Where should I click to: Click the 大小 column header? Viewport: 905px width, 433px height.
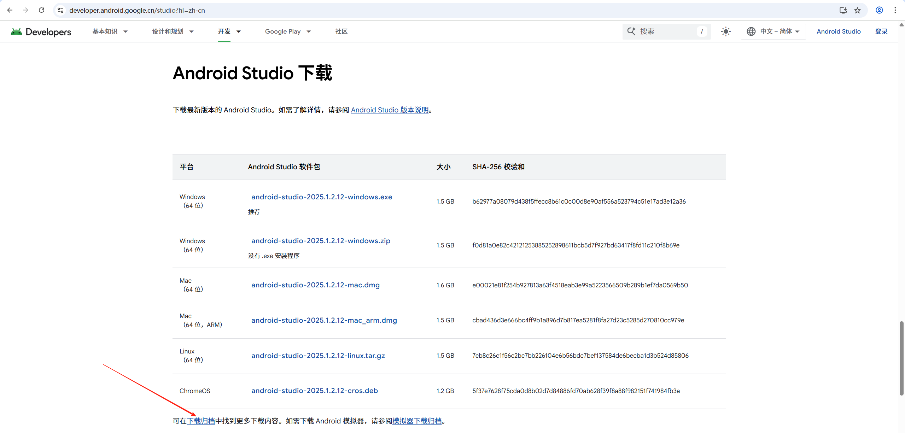(443, 167)
